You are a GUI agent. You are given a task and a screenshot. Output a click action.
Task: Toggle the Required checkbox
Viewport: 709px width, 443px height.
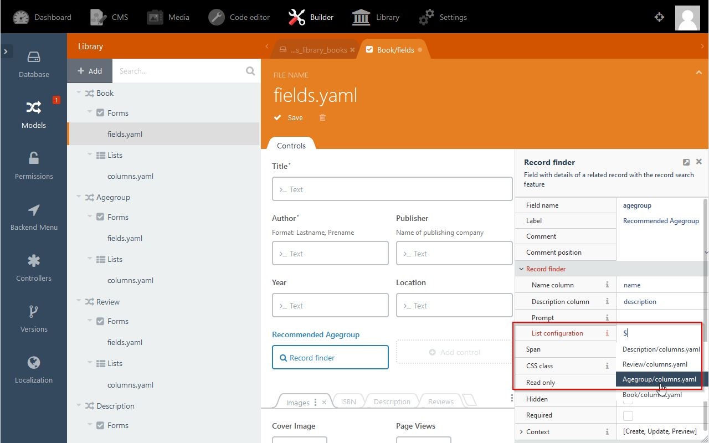point(628,415)
